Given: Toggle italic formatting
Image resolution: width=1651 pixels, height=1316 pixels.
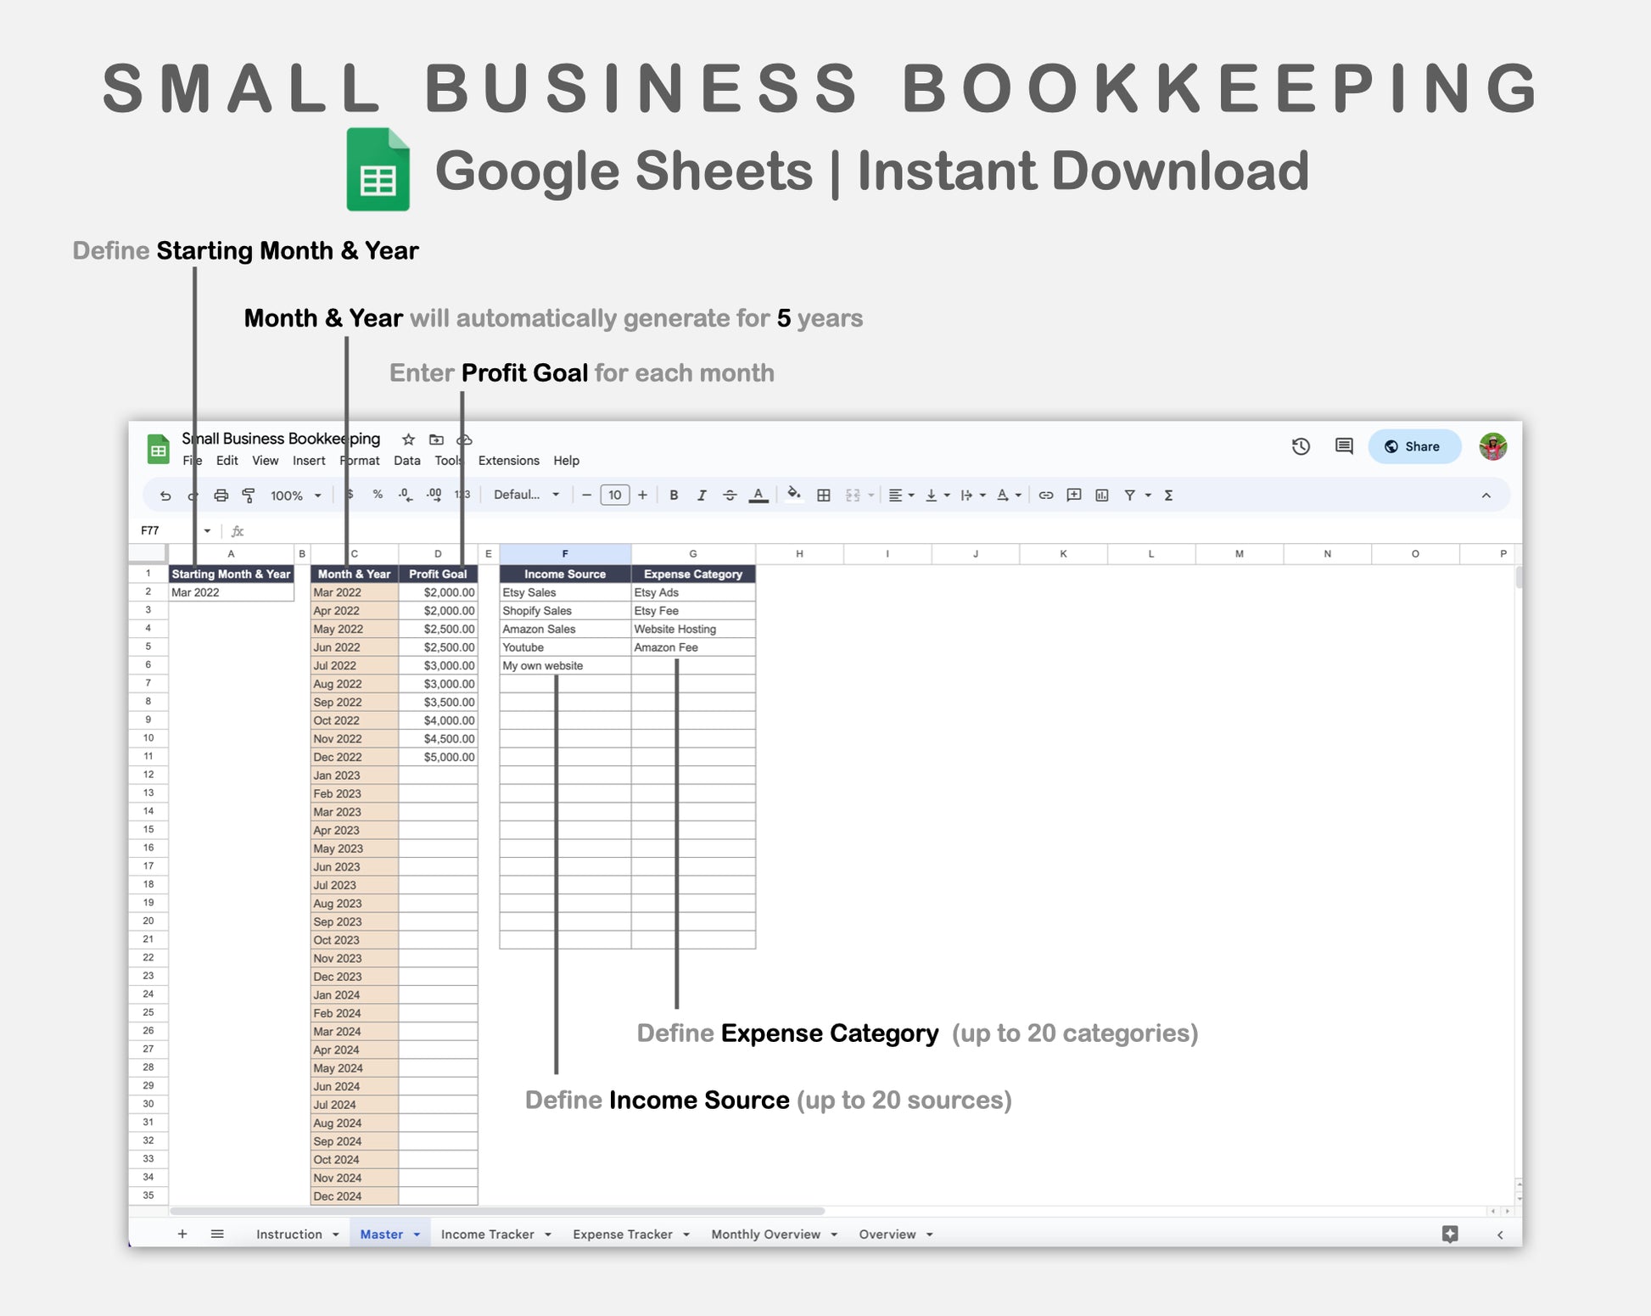Looking at the screenshot, I should pyautogui.click(x=702, y=496).
